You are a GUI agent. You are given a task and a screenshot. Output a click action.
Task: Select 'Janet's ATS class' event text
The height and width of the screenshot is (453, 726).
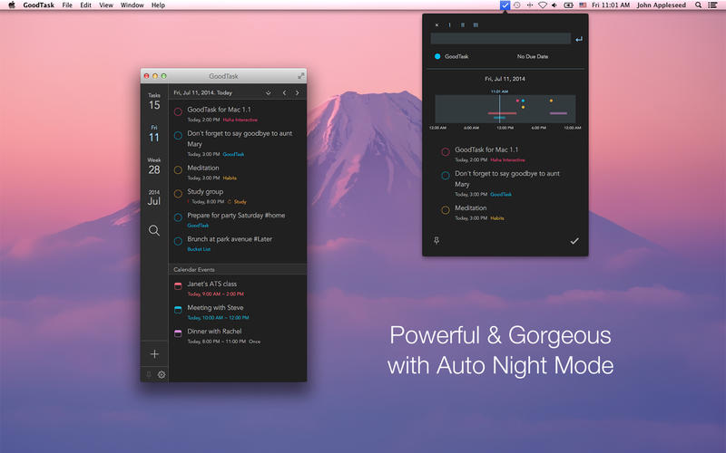click(212, 284)
